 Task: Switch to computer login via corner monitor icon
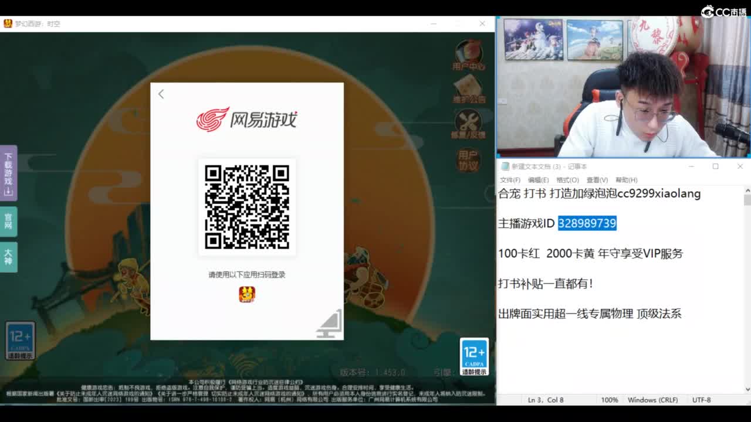(x=329, y=324)
